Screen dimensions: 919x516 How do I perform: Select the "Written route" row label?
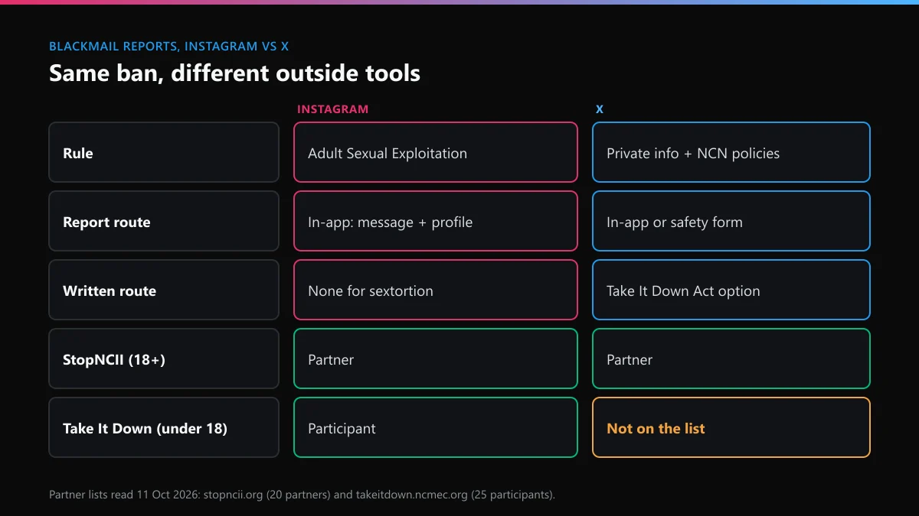(164, 290)
